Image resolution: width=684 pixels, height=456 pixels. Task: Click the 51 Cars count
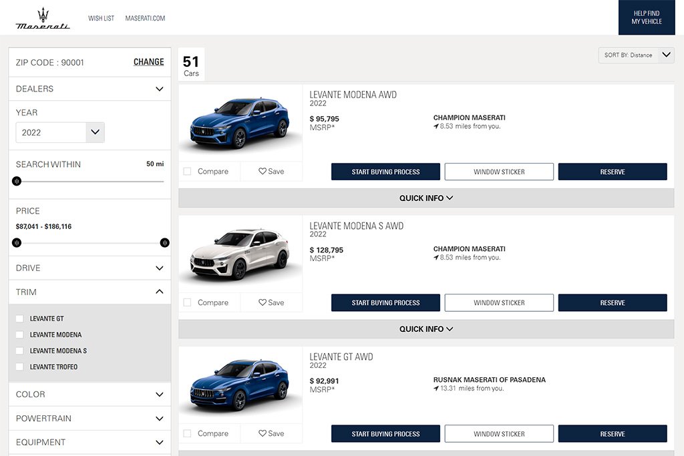coord(191,66)
